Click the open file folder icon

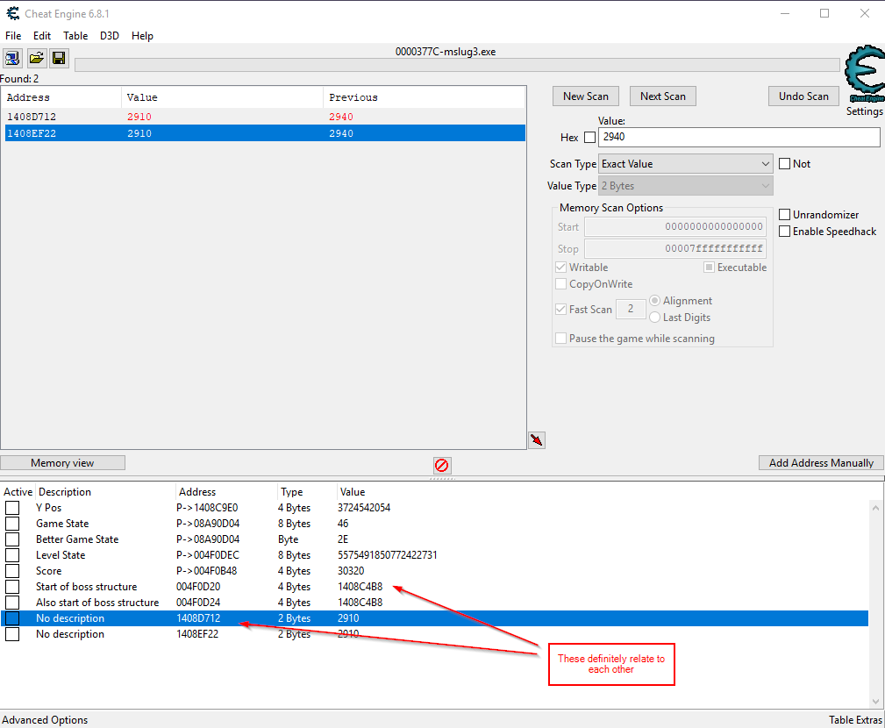[36, 59]
